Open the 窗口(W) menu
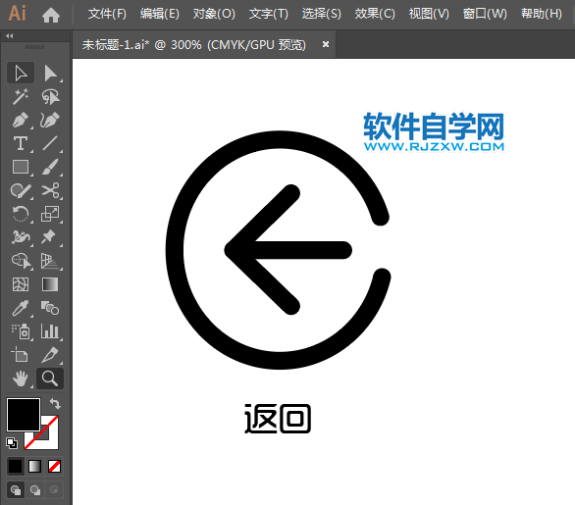 click(x=485, y=14)
